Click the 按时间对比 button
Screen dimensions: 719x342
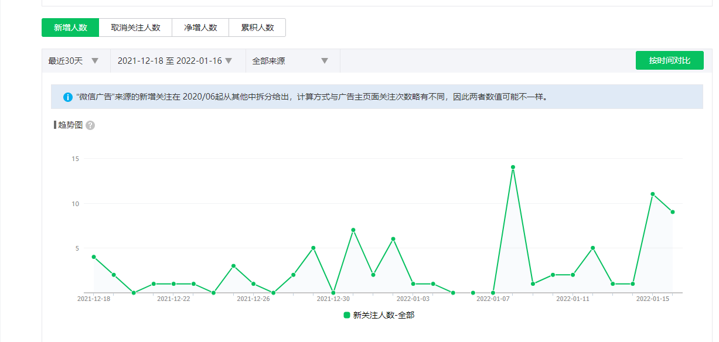pyautogui.click(x=669, y=60)
